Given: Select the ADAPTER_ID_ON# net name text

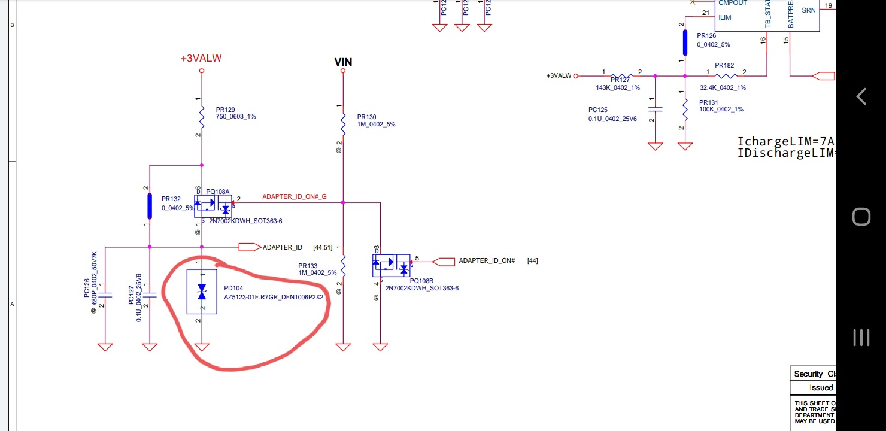Looking at the screenshot, I should [487, 261].
